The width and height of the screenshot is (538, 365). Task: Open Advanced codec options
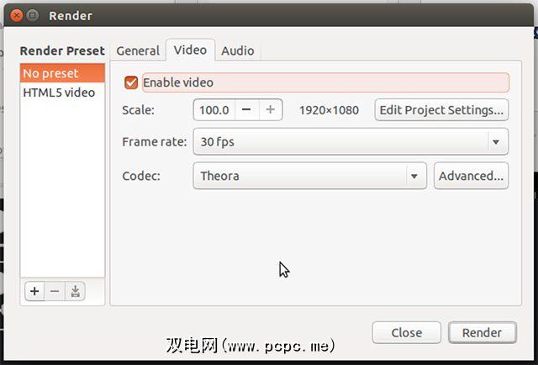click(x=471, y=176)
